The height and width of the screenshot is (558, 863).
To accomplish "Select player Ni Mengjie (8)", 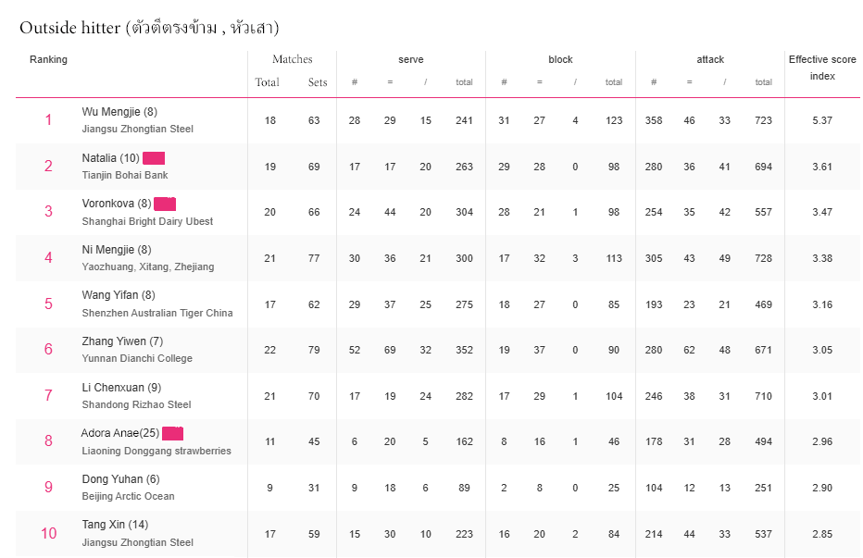I will pos(117,250).
